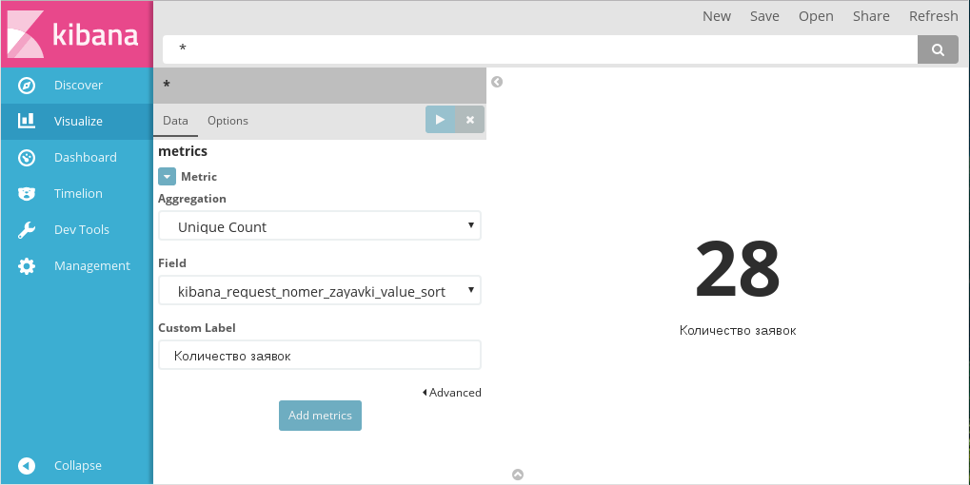This screenshot has width=970, height=485.
Task: Toggle the Metric section caret
Action: pos(167,177)
